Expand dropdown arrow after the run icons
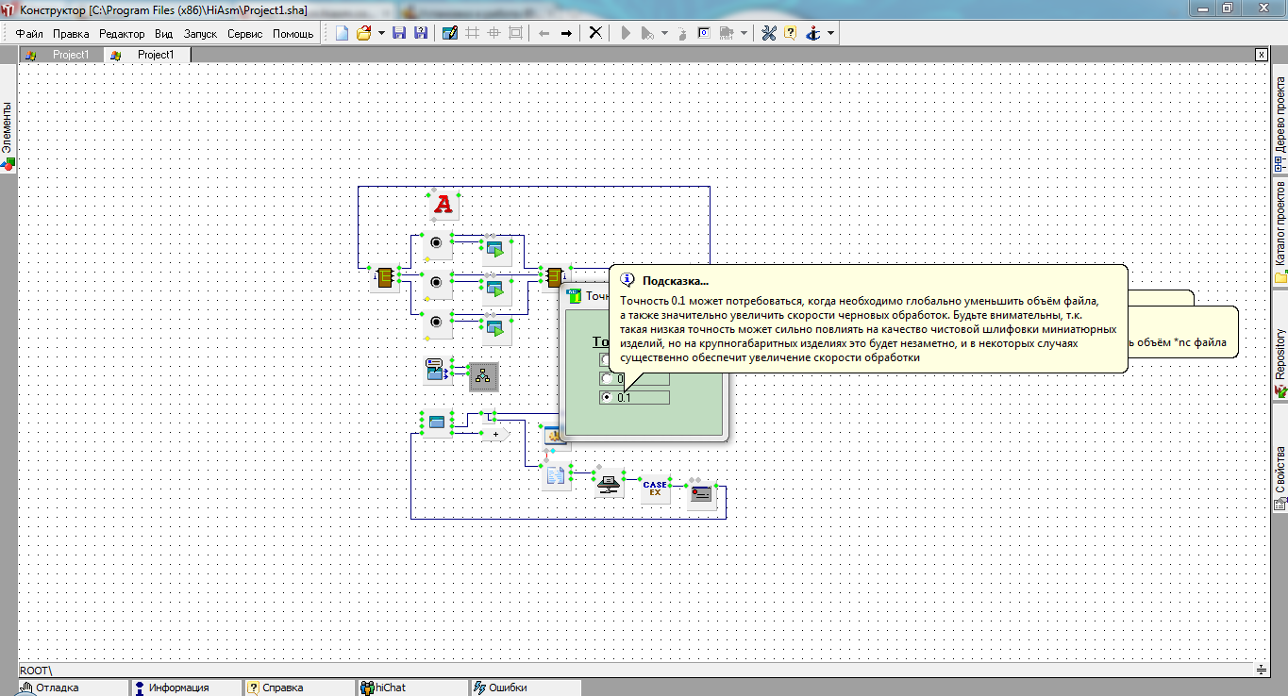 click(x=664, y=33)
